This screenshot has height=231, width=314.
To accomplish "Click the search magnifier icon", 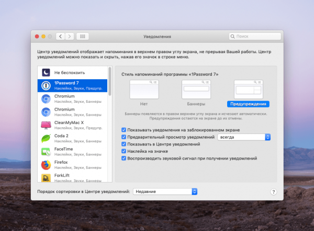I will 232,37.
